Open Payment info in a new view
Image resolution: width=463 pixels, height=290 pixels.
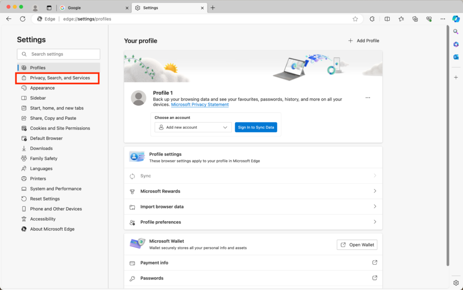coord(375,263)
